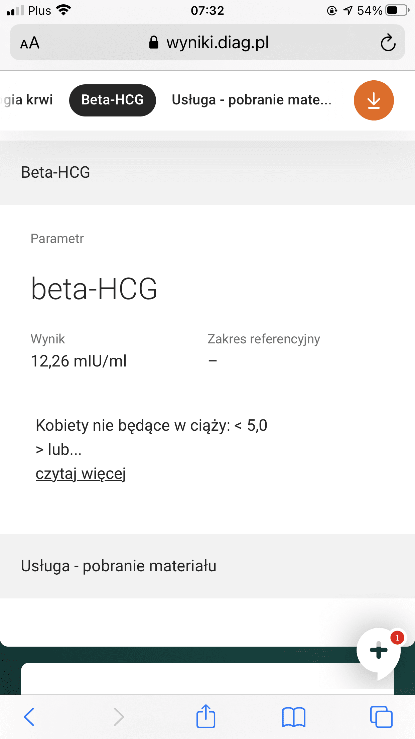Tap the 12,26 mIU/ml result value
Screen dimensions: 415x739
pos(79,361)
